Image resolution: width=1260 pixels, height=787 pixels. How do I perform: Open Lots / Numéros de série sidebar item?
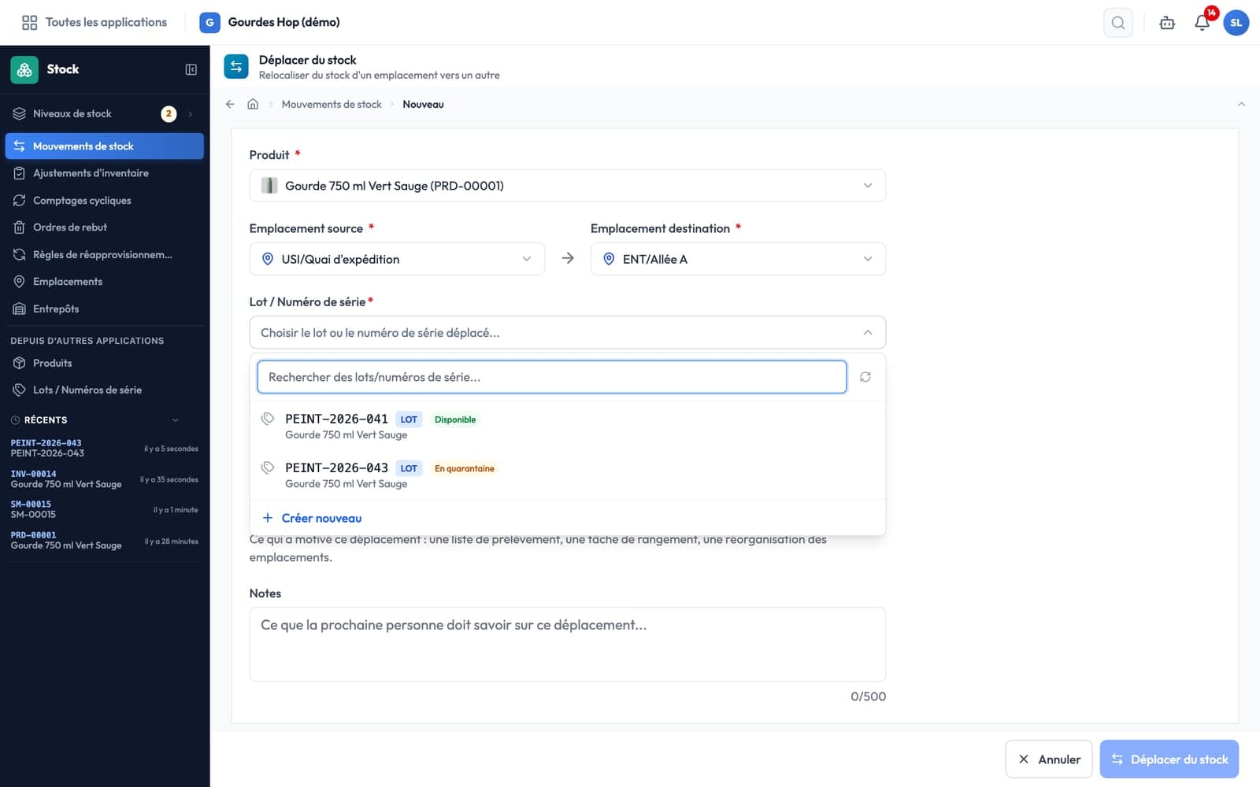(104, 390)
